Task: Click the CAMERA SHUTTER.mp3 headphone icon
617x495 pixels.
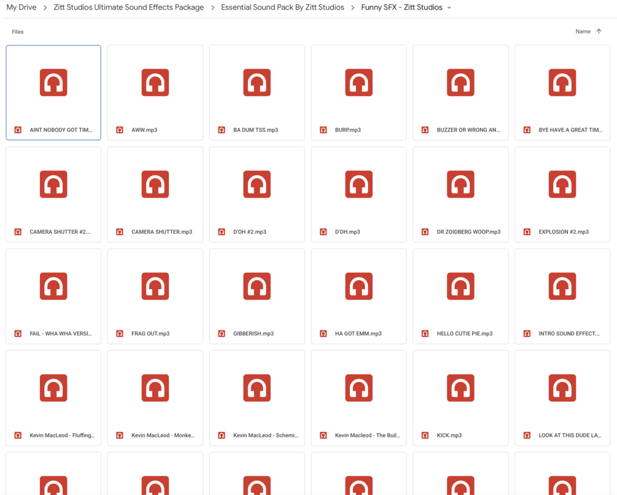Action: (155, 184)
